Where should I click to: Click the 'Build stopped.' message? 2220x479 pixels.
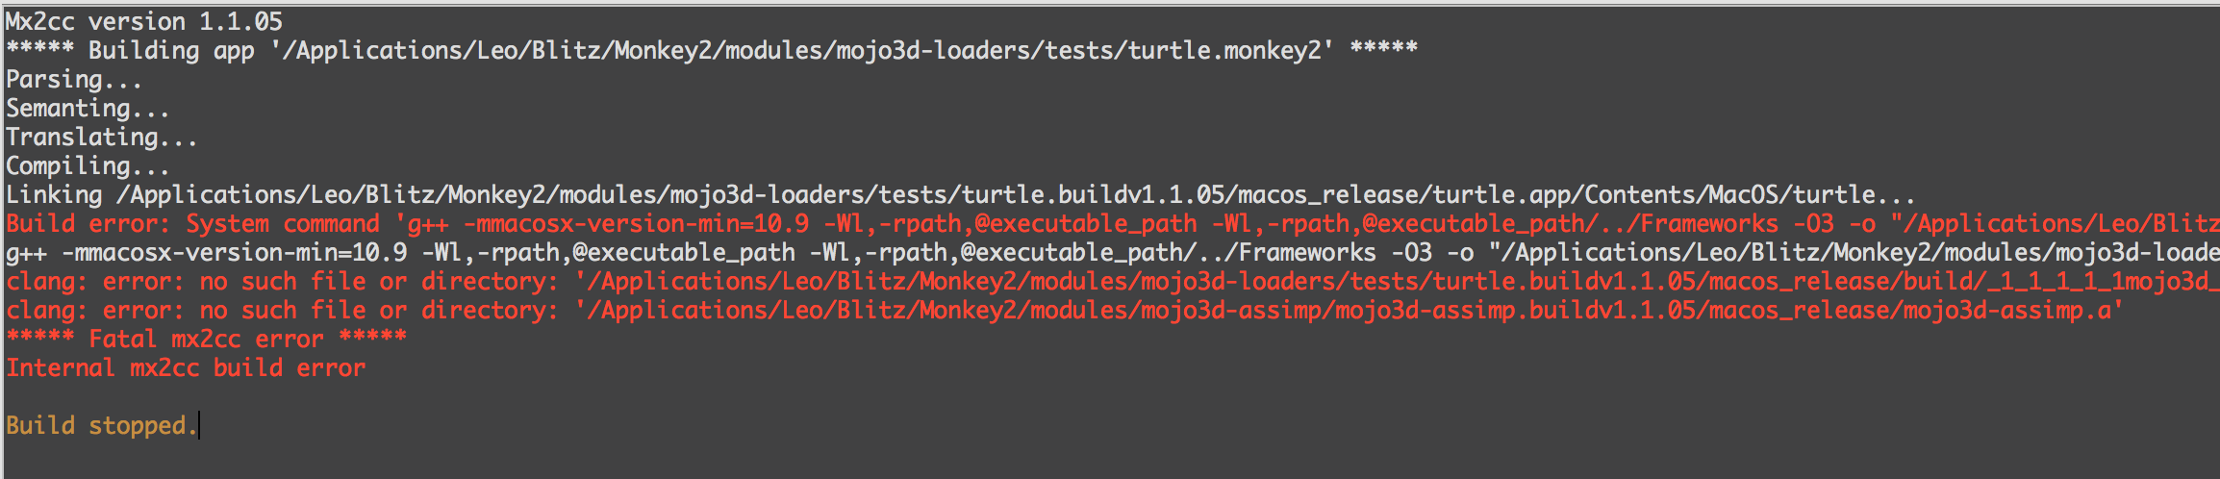pyautogui.click(x=96, y=425)
